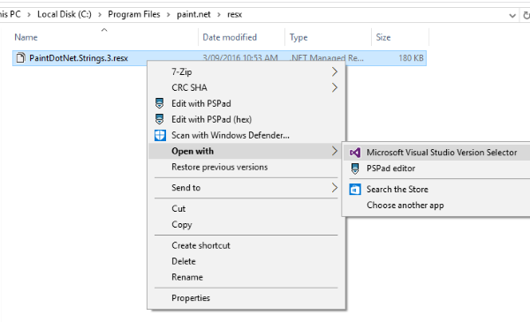Image resolution: width=530 pixels, height=322 pixels.
Task: Select Scan with Windows Defender
Action: click(x=246, y=135)
